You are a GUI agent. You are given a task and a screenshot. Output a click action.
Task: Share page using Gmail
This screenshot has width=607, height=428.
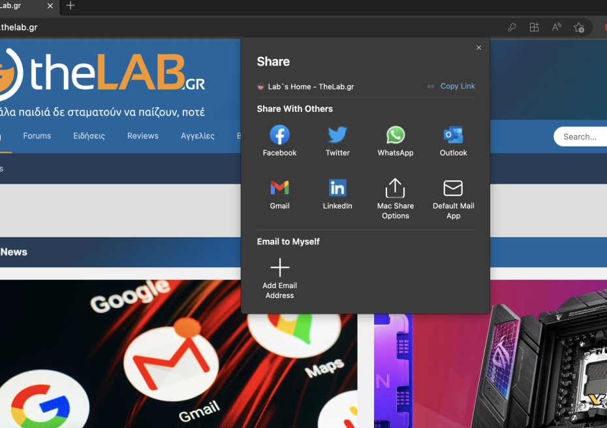click(x=279, y=194)
